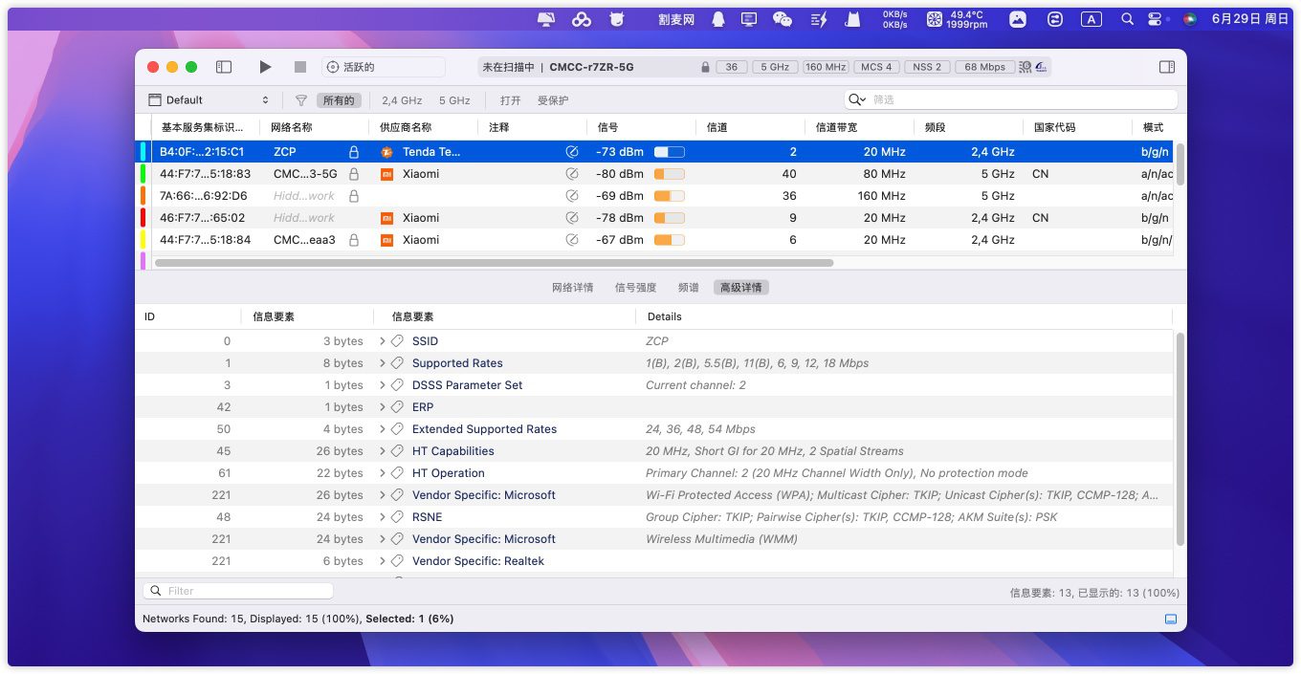Open WeChat from the macOS menu bar

click(x=782, y=19)
